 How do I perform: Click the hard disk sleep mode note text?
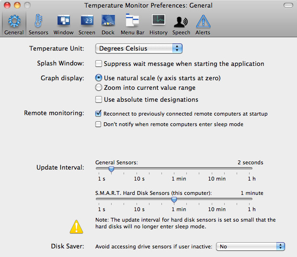click(x=185, y=223)
